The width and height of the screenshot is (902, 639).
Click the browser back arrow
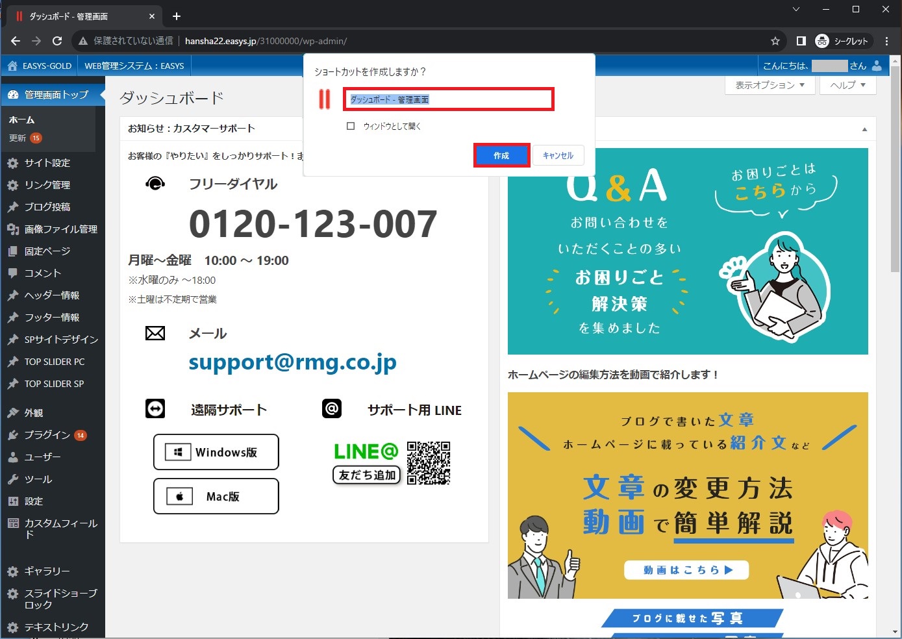(16, 41)
